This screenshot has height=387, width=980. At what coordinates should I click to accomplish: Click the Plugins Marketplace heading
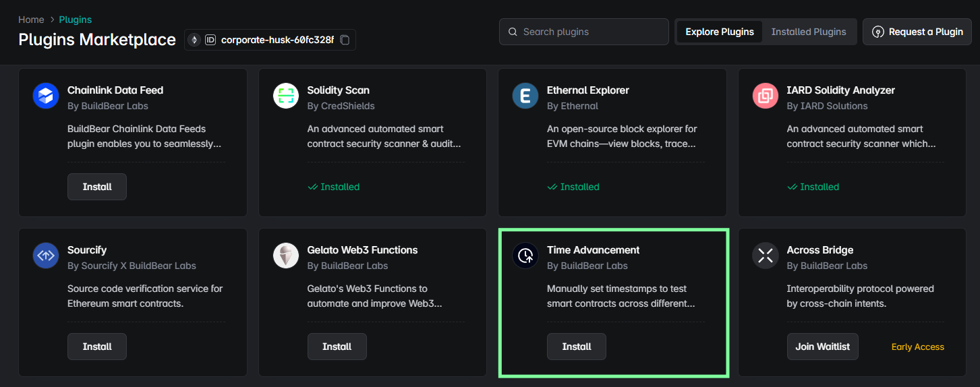[x=97, y=40]
